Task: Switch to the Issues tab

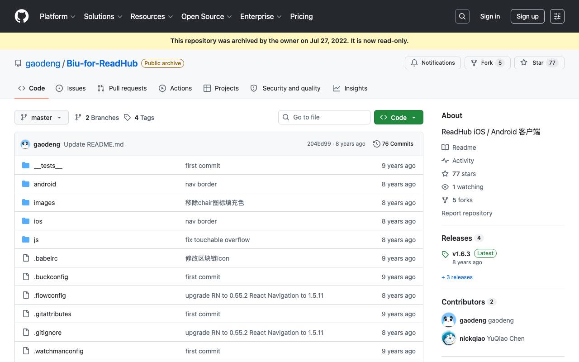Action: 71,88
